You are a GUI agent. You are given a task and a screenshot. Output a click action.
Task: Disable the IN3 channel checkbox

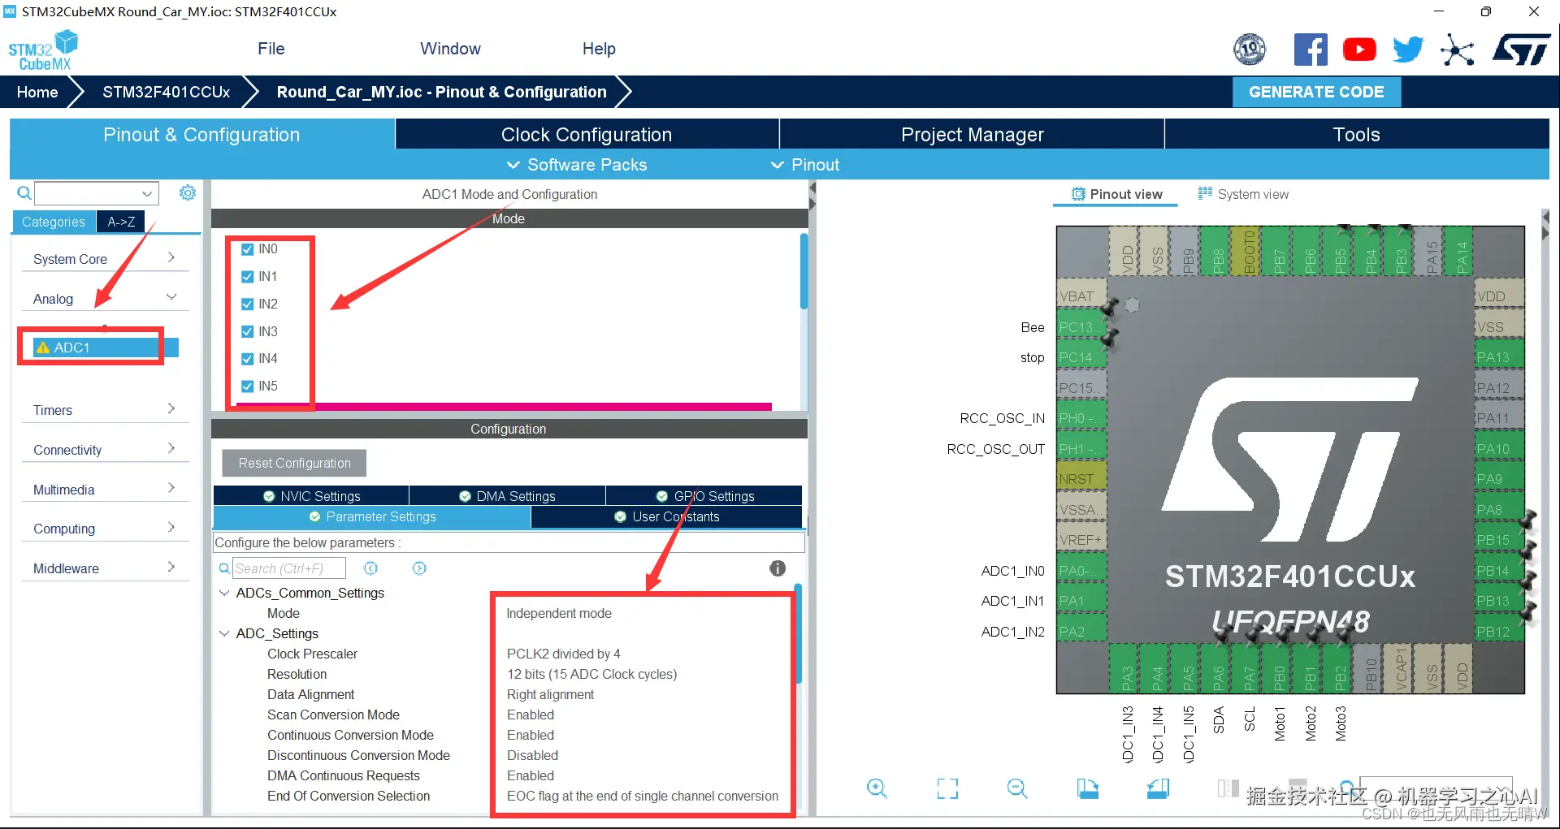point(248,331)
